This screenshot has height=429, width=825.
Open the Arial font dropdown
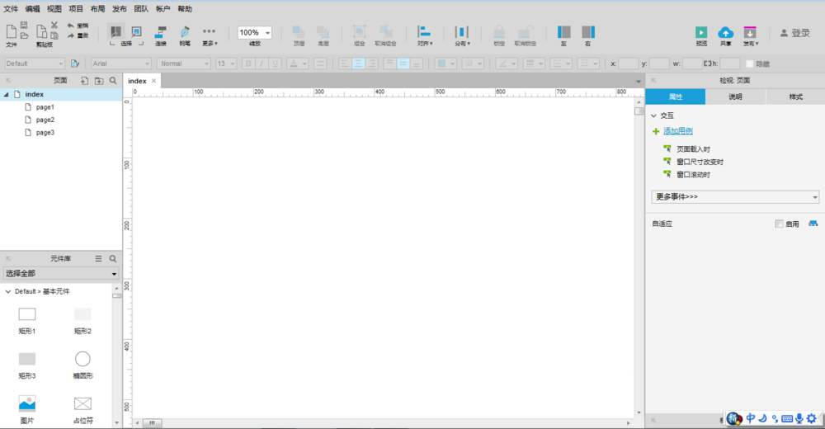click(121, 64)
